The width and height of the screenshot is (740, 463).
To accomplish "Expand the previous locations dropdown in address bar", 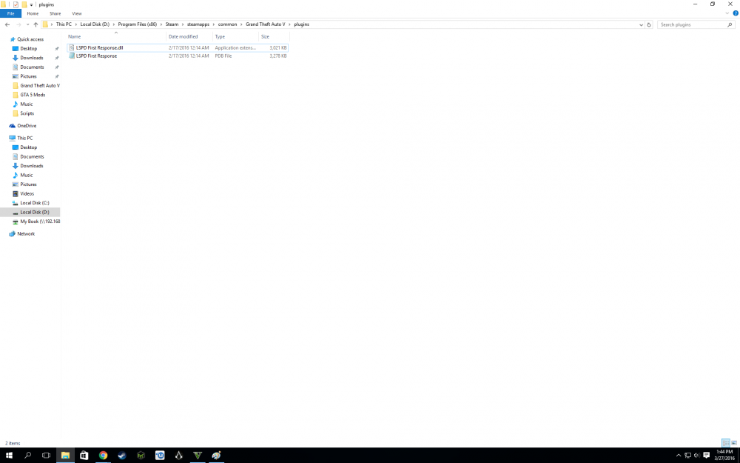I will [641, 24].
